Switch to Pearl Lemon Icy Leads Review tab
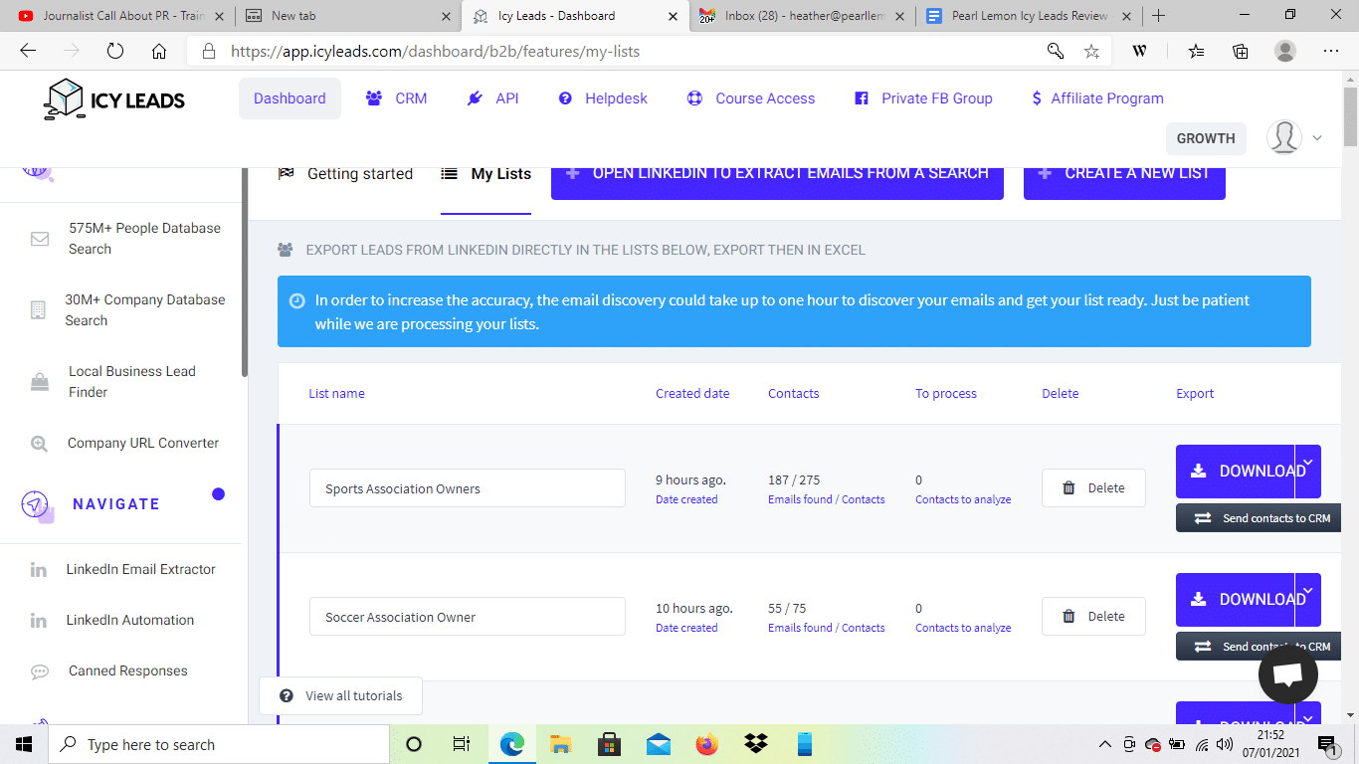Viewport: 1359px width, 764px height. click(1028, 16)
